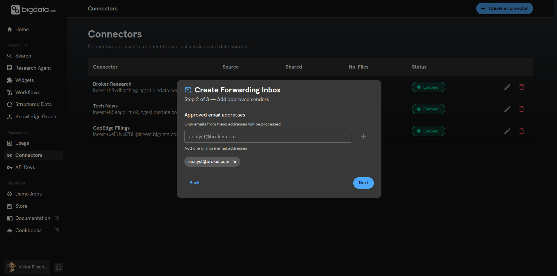Image resolution: width=557 pixels, height=276 pixels.
Task: Click the bigdata.com logo
Action: 33,10
